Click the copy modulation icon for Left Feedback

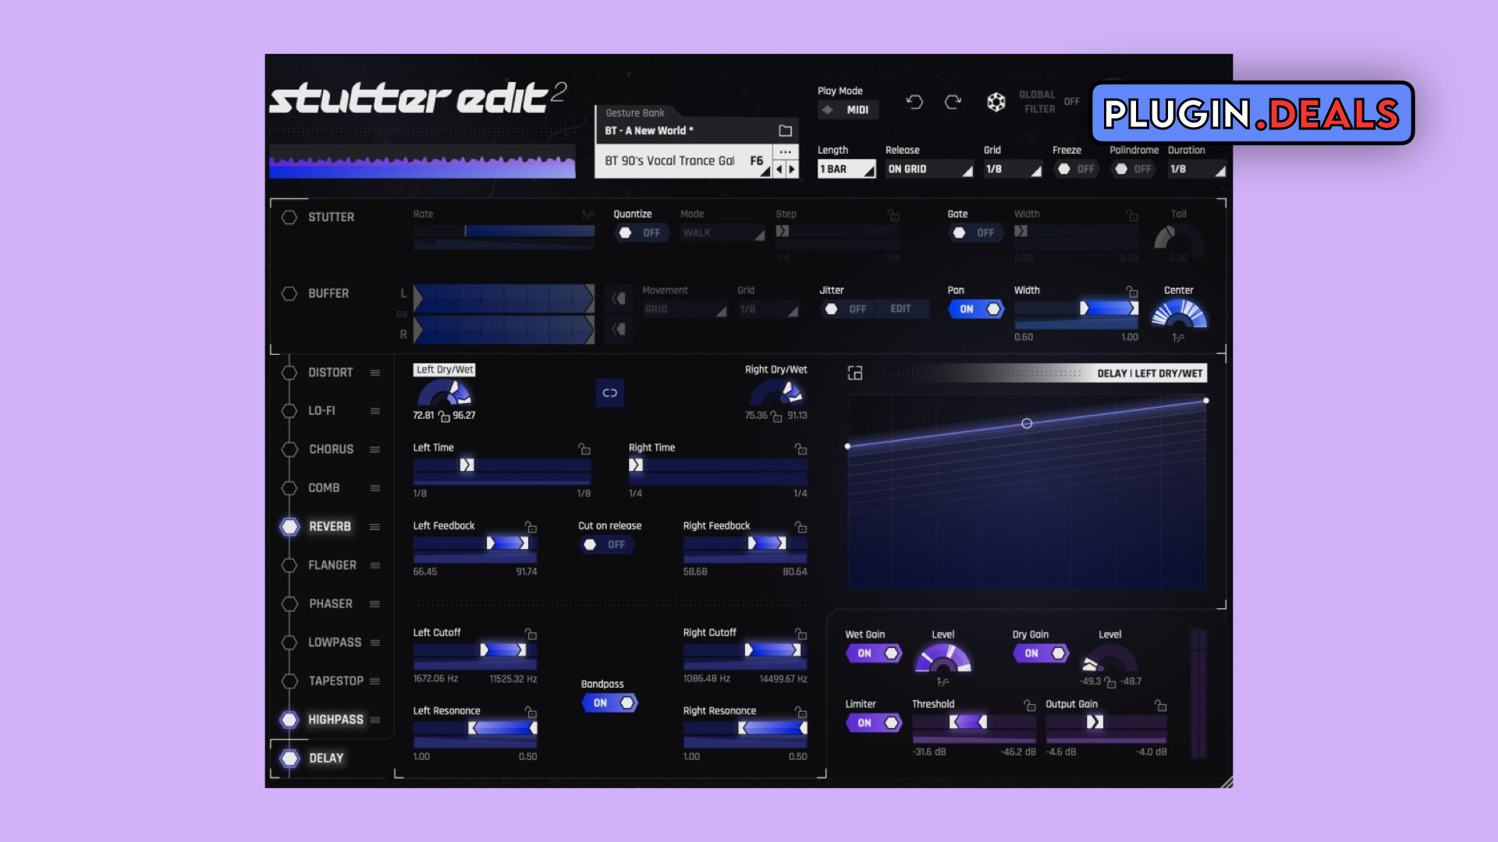pyautogui.click(x=532, y=526)
